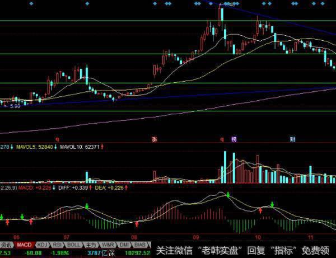Click the 资讯 news tab
Image resolution: width=336 pixels, height=258 pixels.
[7, 245]
